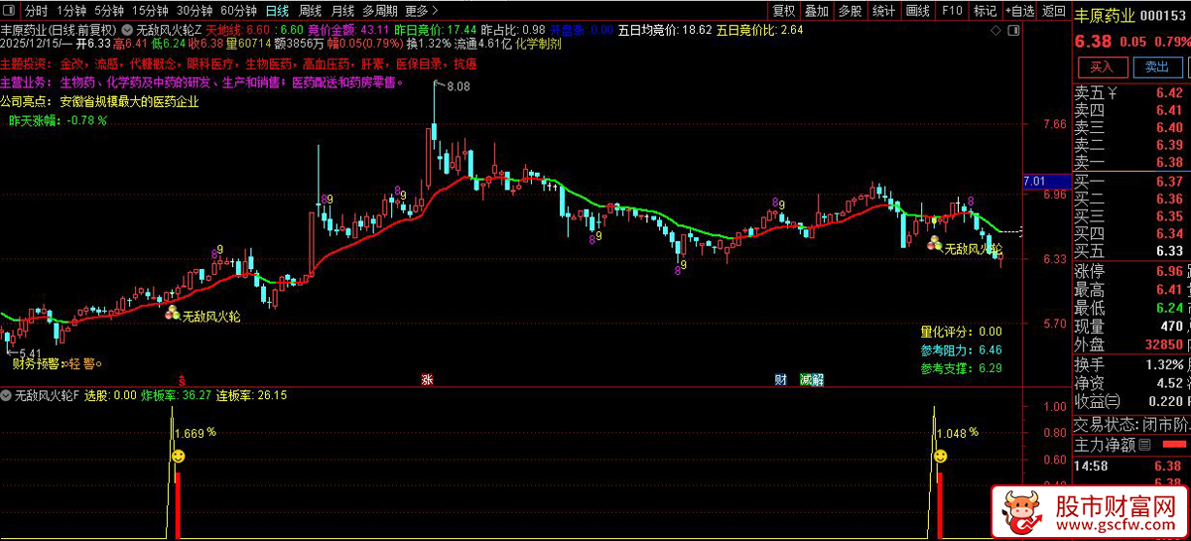Select the 15分钟 period tab
The image size is (1191, 541).
click(x=150, y=11)
